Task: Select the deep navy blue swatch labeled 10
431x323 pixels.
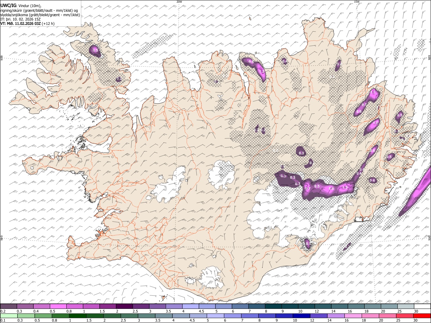Action: [301, 316]
